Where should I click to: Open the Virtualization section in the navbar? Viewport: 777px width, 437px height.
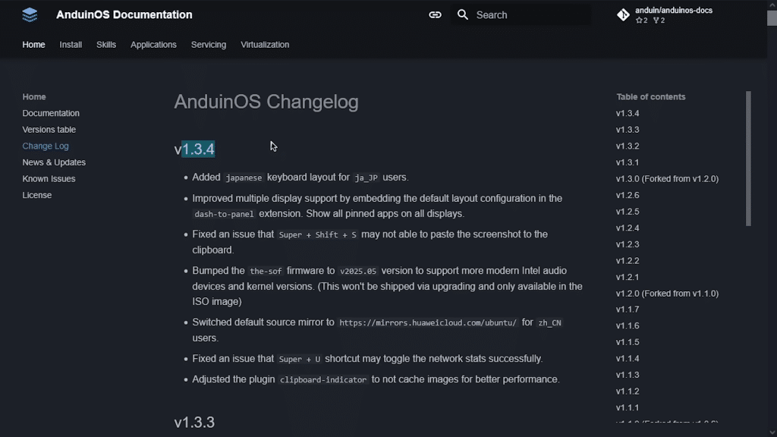[265, 45]
